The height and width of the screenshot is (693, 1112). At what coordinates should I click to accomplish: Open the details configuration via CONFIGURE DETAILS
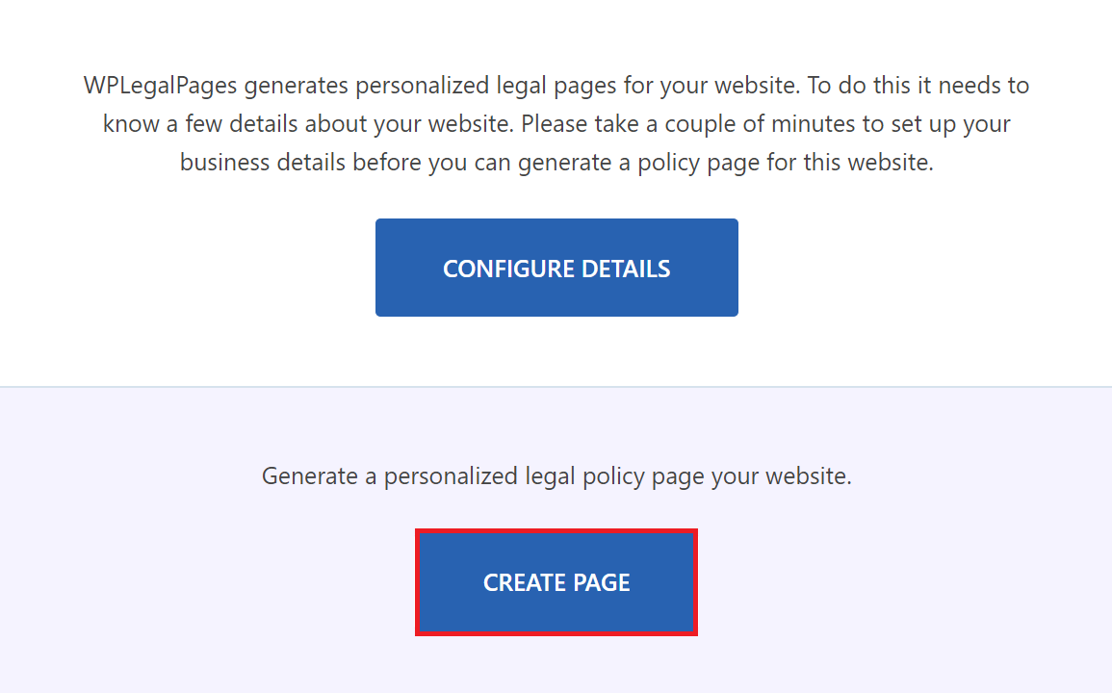(x=556, y=267)
